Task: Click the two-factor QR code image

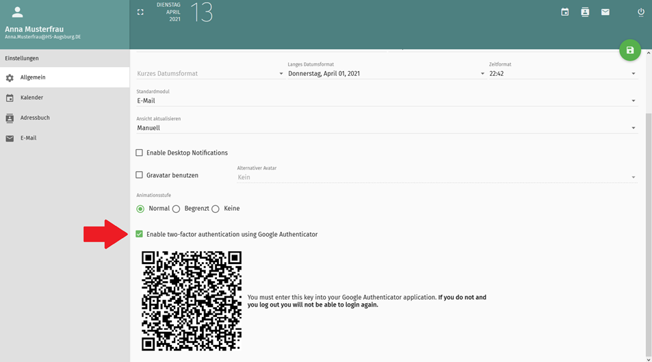Action: (192, 301)
